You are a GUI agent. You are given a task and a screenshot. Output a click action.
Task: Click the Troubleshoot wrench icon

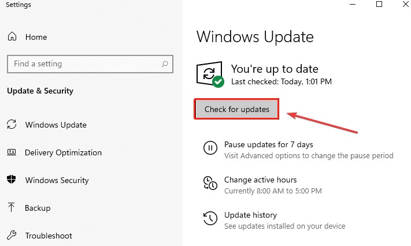click(x=12, y=235)
